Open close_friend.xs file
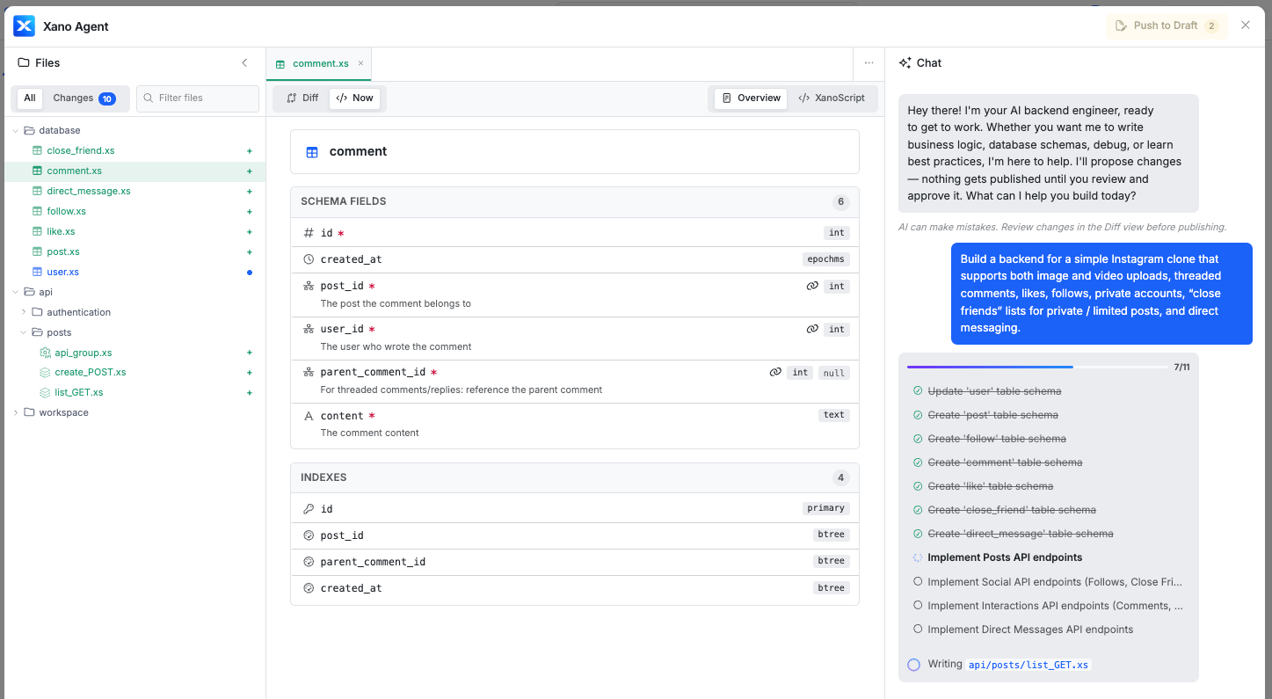The image size is (1272, 699). tap(81, 151)
